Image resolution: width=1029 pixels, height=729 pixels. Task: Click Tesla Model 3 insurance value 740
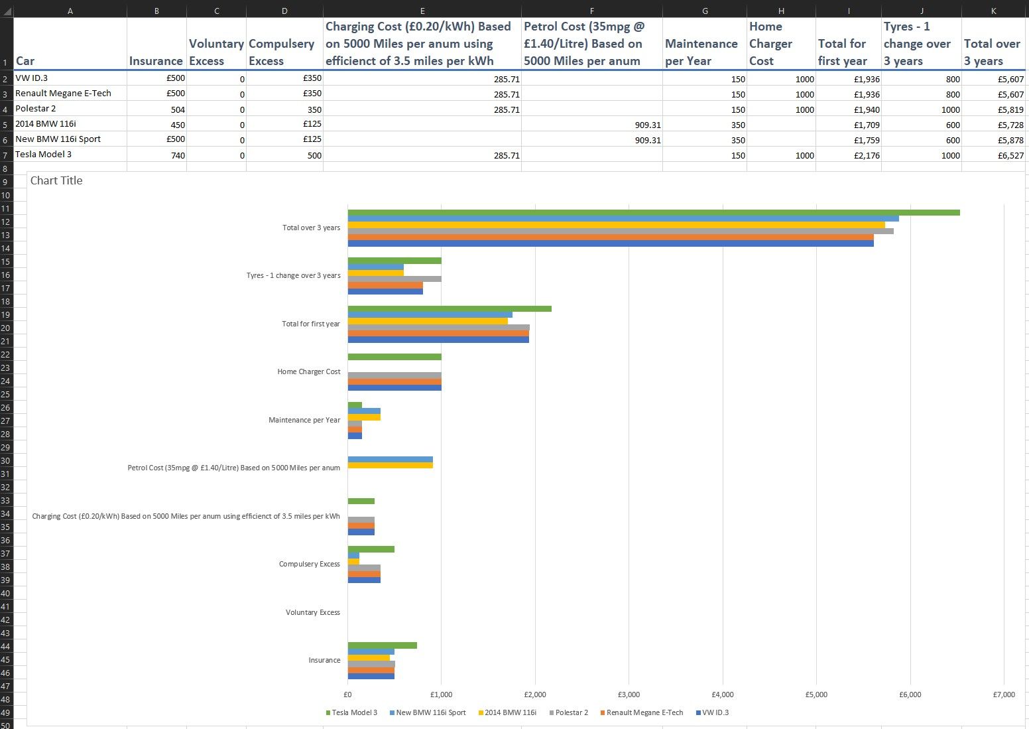click(x=156, y=155)
